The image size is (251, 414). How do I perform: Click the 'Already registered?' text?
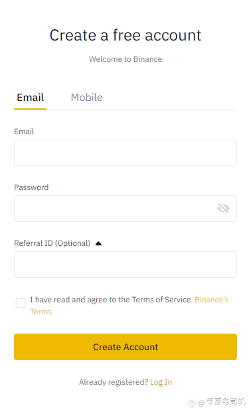[114, 382]
